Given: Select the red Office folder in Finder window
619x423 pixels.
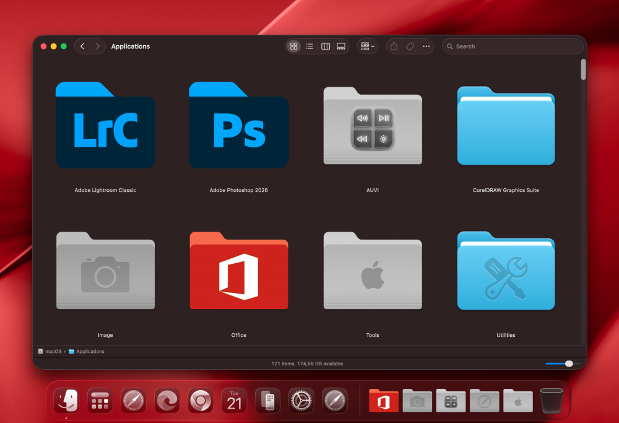Looking at the screenshot, I should tap(239, 271).
